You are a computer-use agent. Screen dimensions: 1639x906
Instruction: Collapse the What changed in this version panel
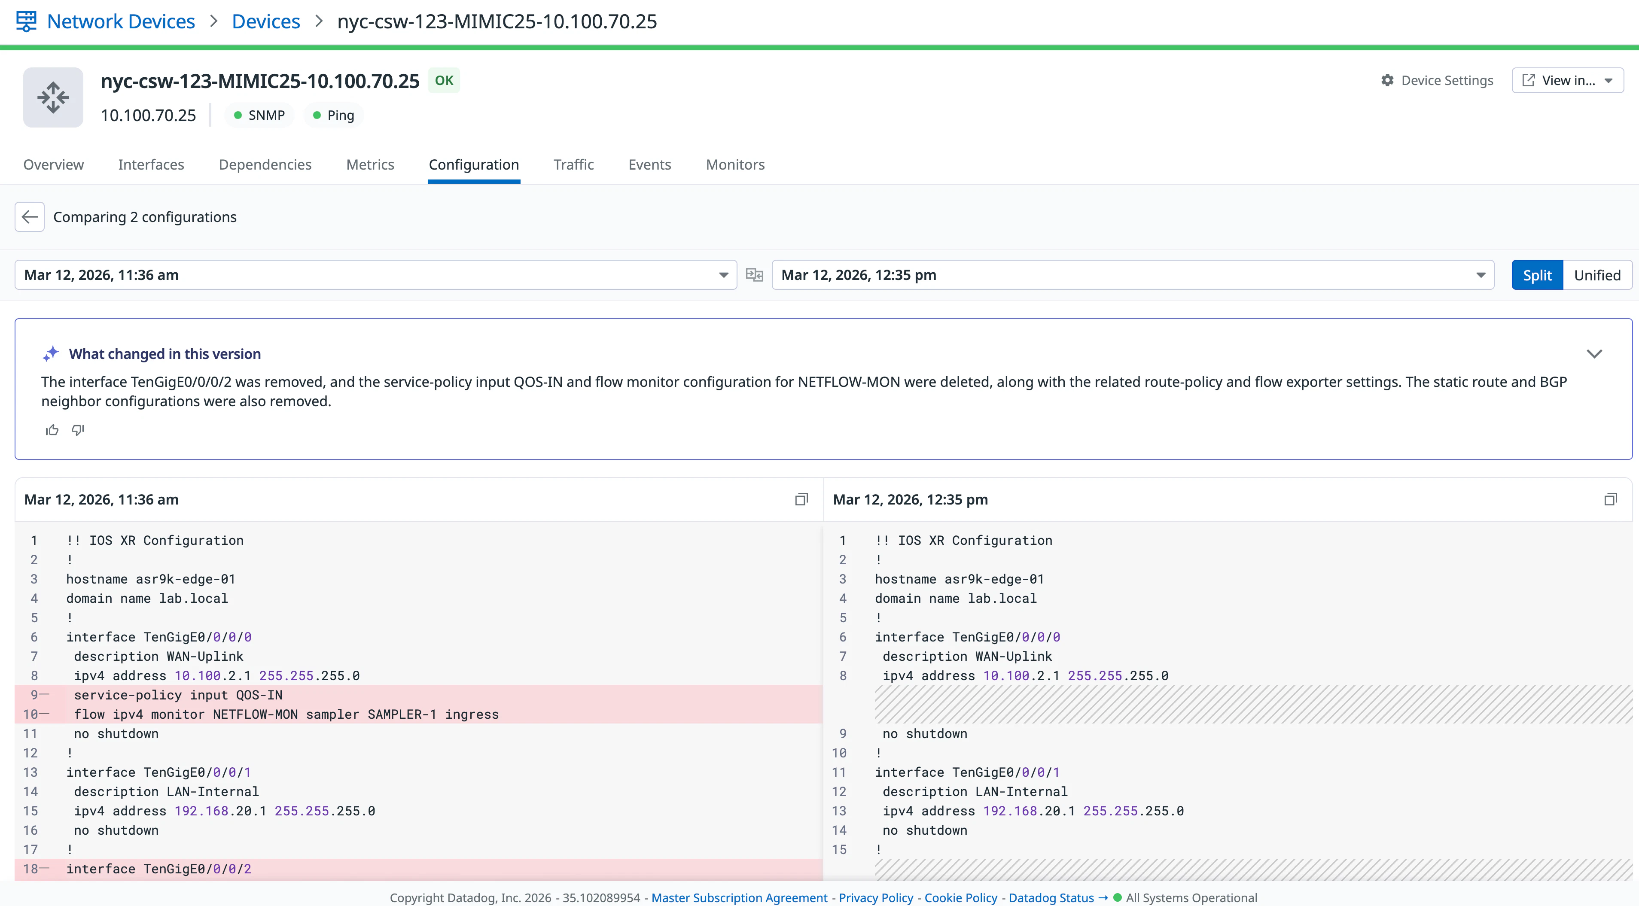click(x=1594, y=354)
